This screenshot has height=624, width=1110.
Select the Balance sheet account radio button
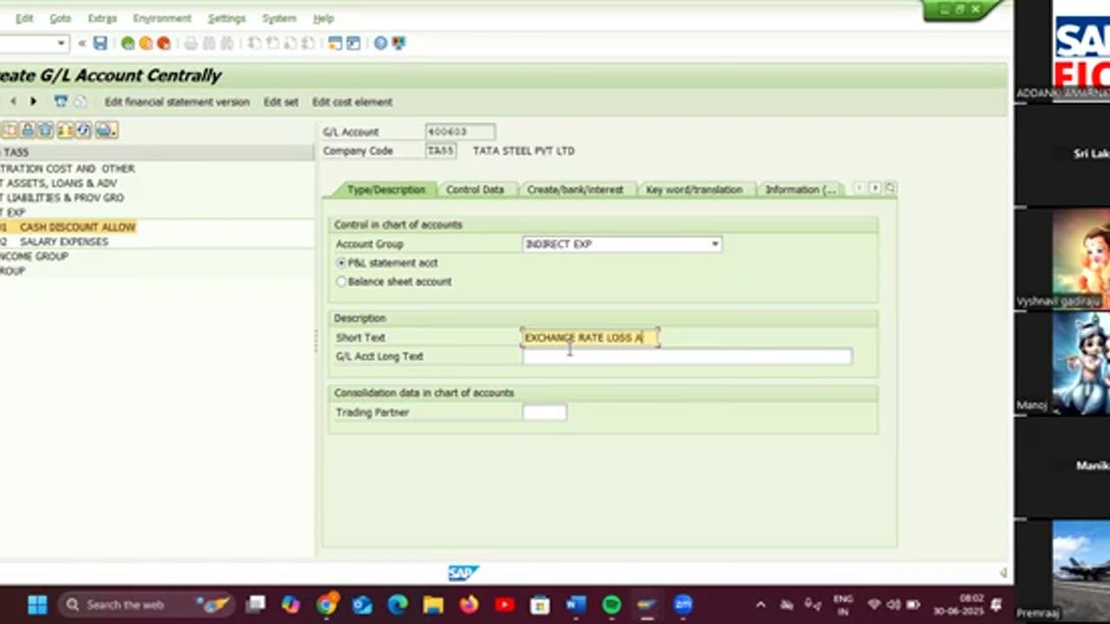[341, 282]
